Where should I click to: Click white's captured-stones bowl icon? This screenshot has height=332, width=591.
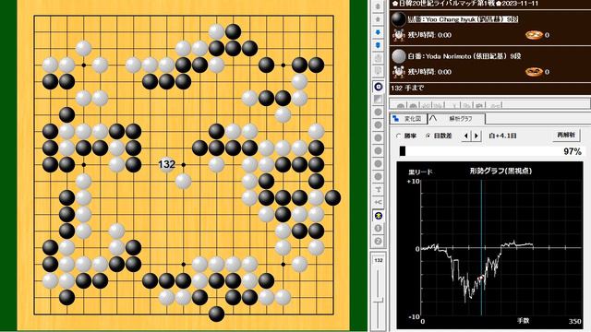tap(534, 72)
